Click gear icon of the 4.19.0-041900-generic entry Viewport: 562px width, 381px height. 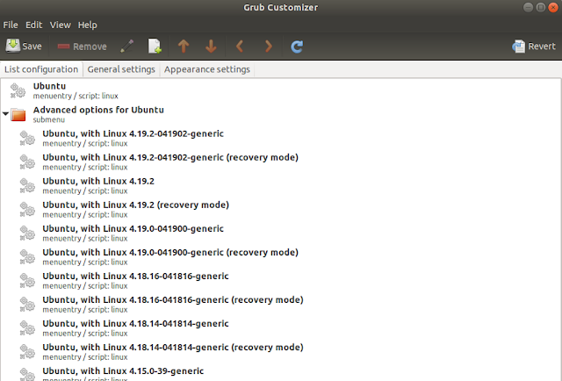point(27,234)
